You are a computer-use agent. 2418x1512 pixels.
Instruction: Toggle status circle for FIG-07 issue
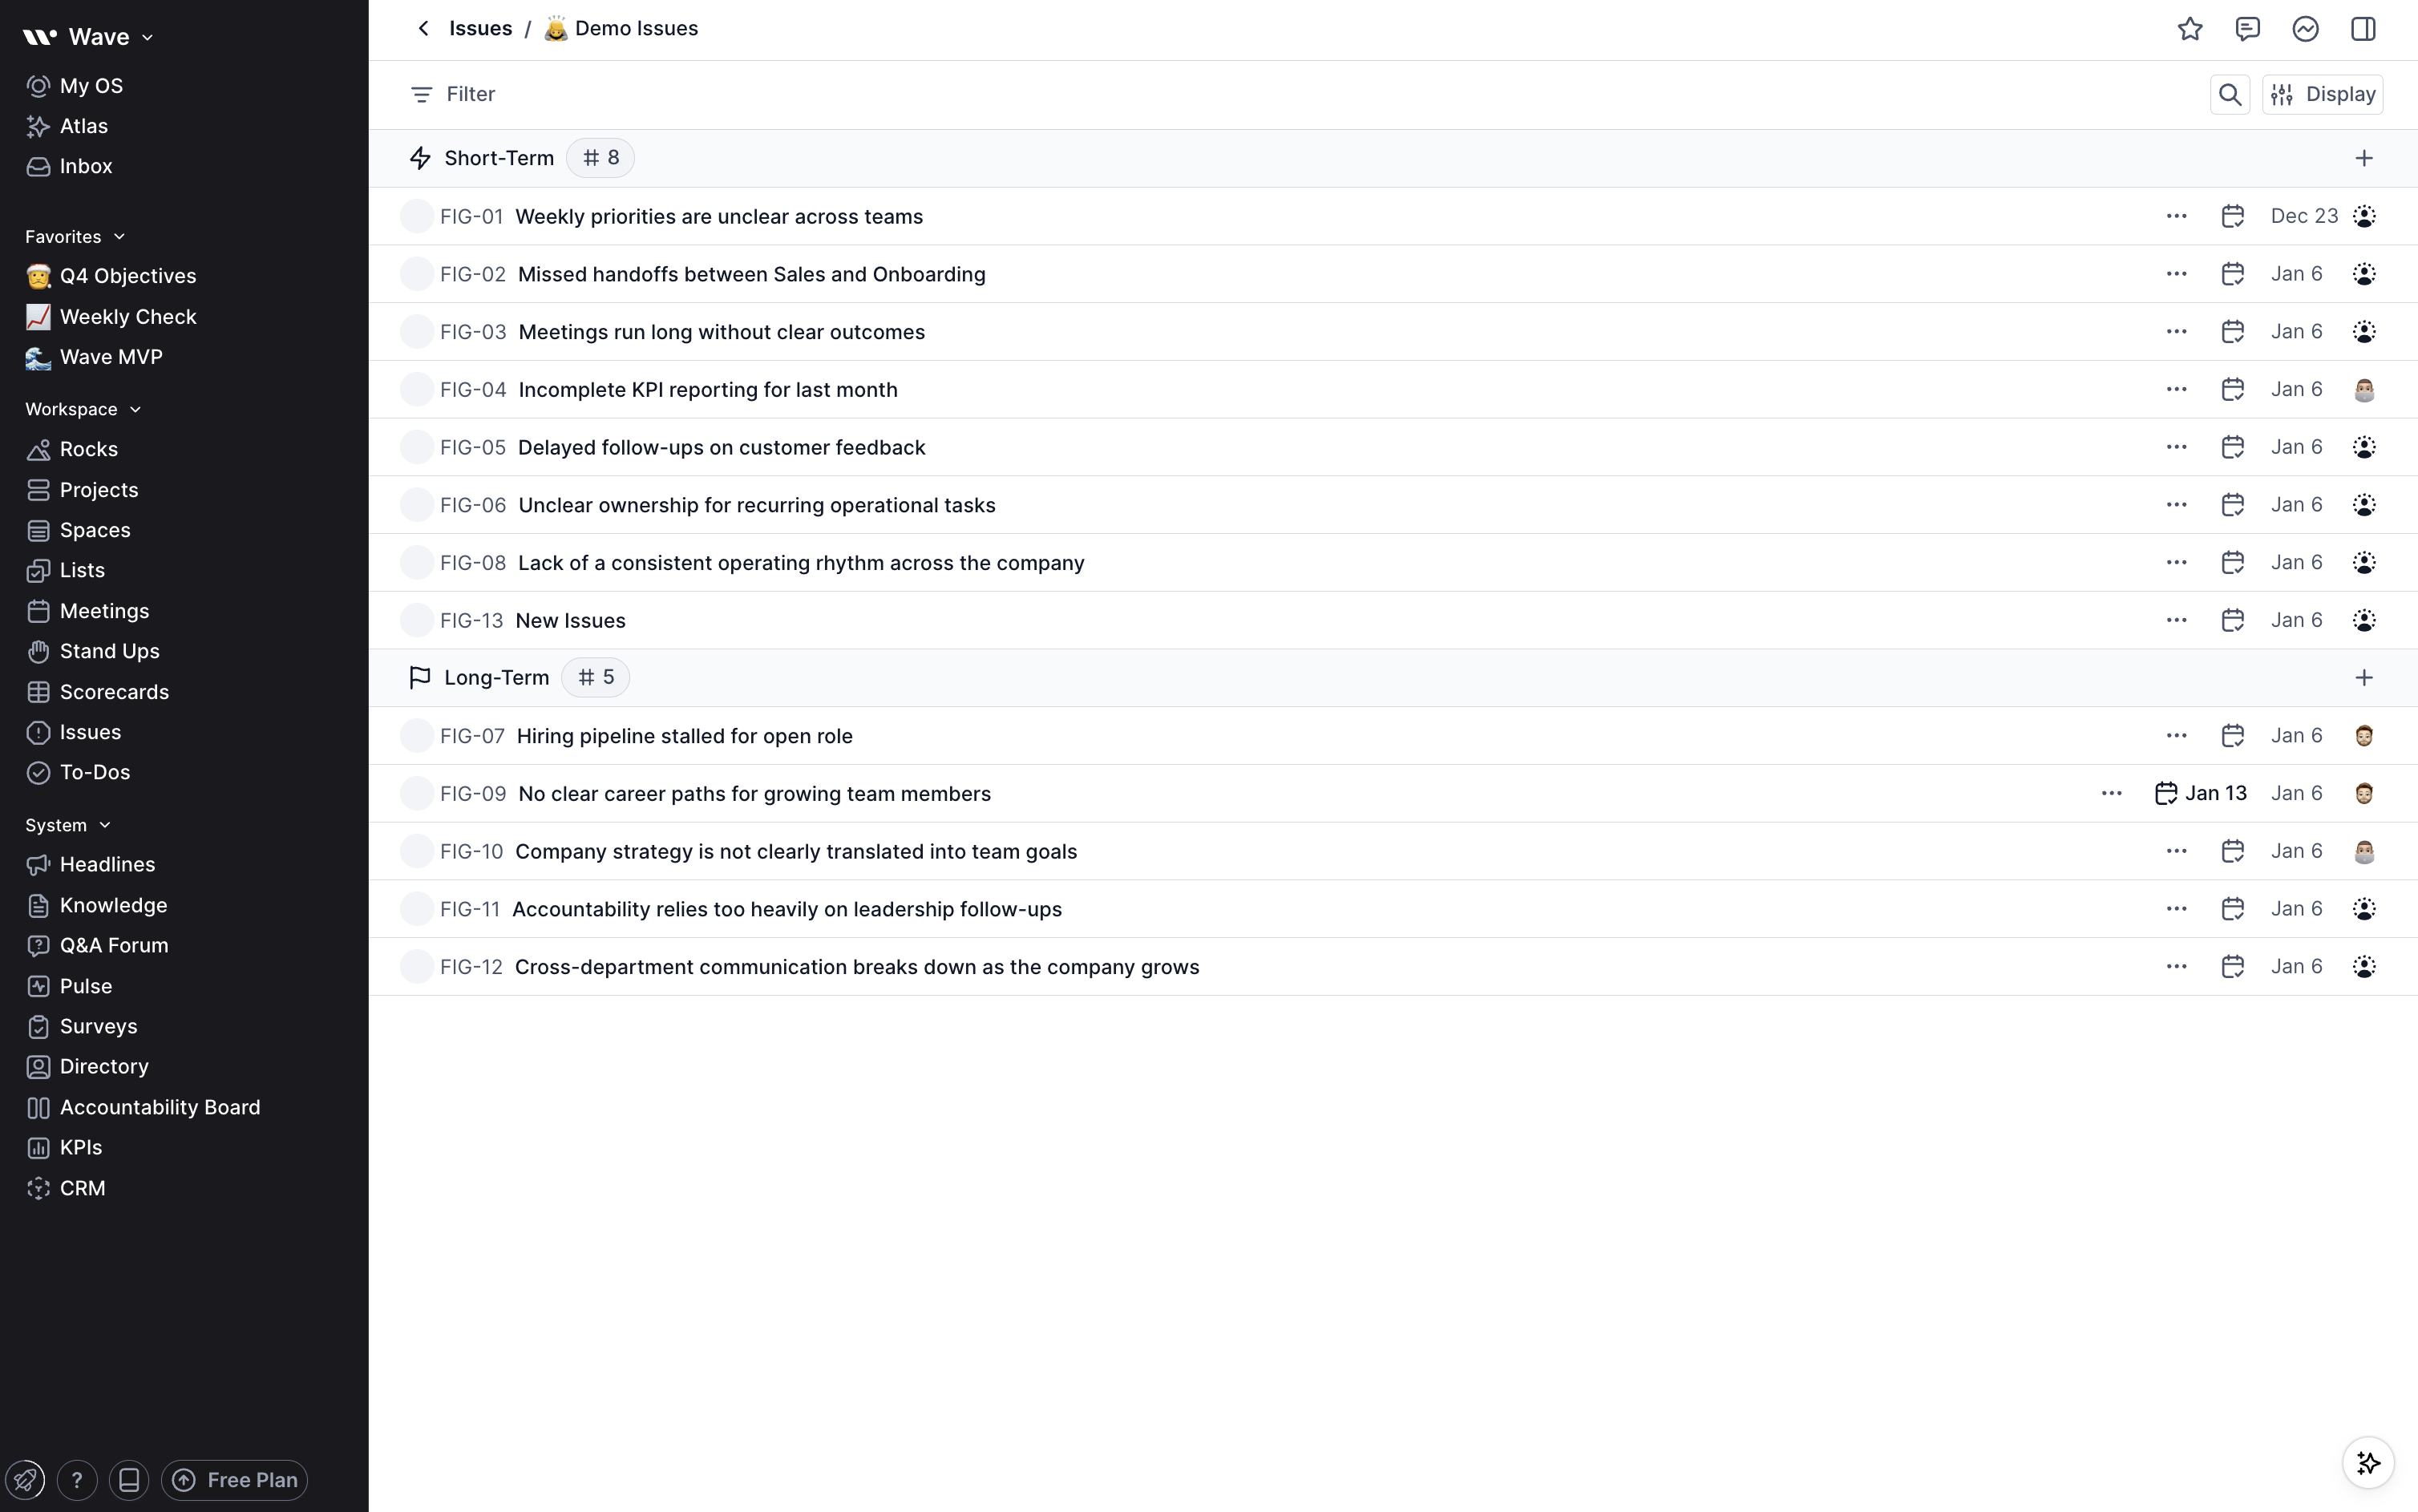coord(416,736)
